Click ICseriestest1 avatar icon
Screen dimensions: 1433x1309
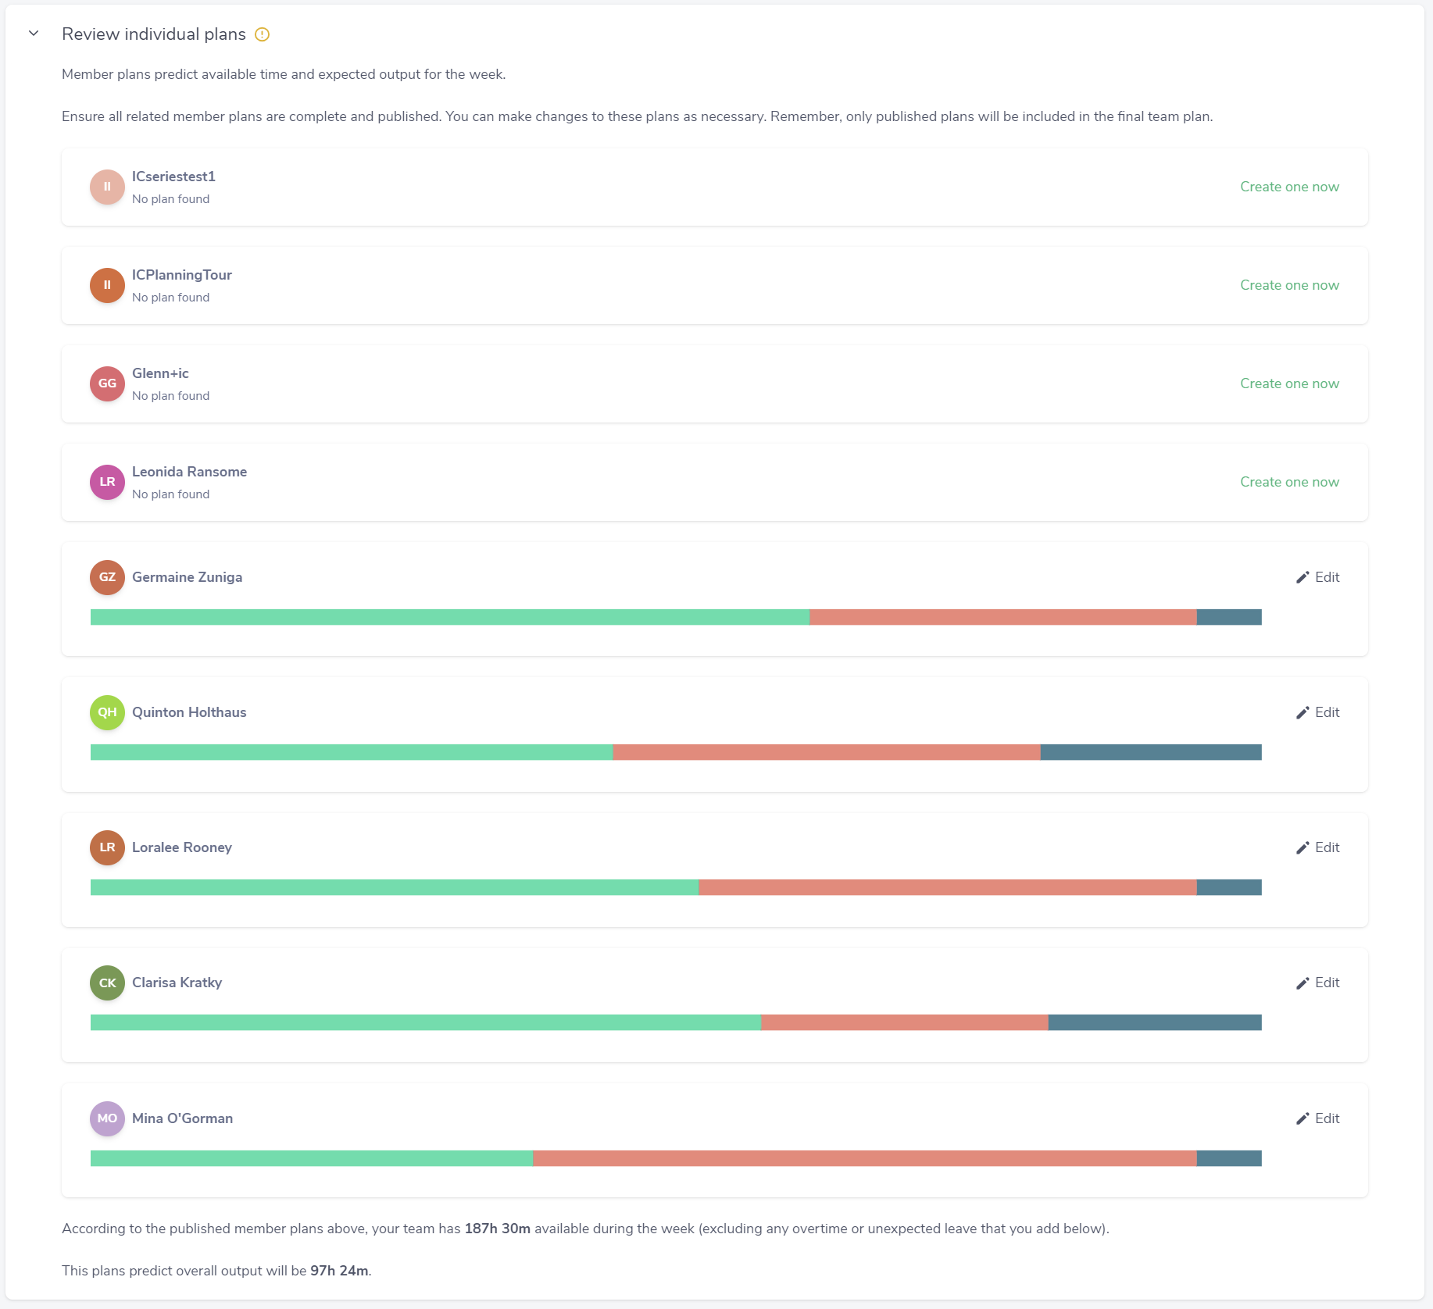tap(107, 187)
